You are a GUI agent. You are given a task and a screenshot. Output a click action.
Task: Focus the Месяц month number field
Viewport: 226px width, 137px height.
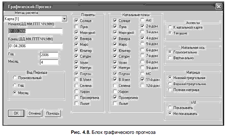pos(49,62)
